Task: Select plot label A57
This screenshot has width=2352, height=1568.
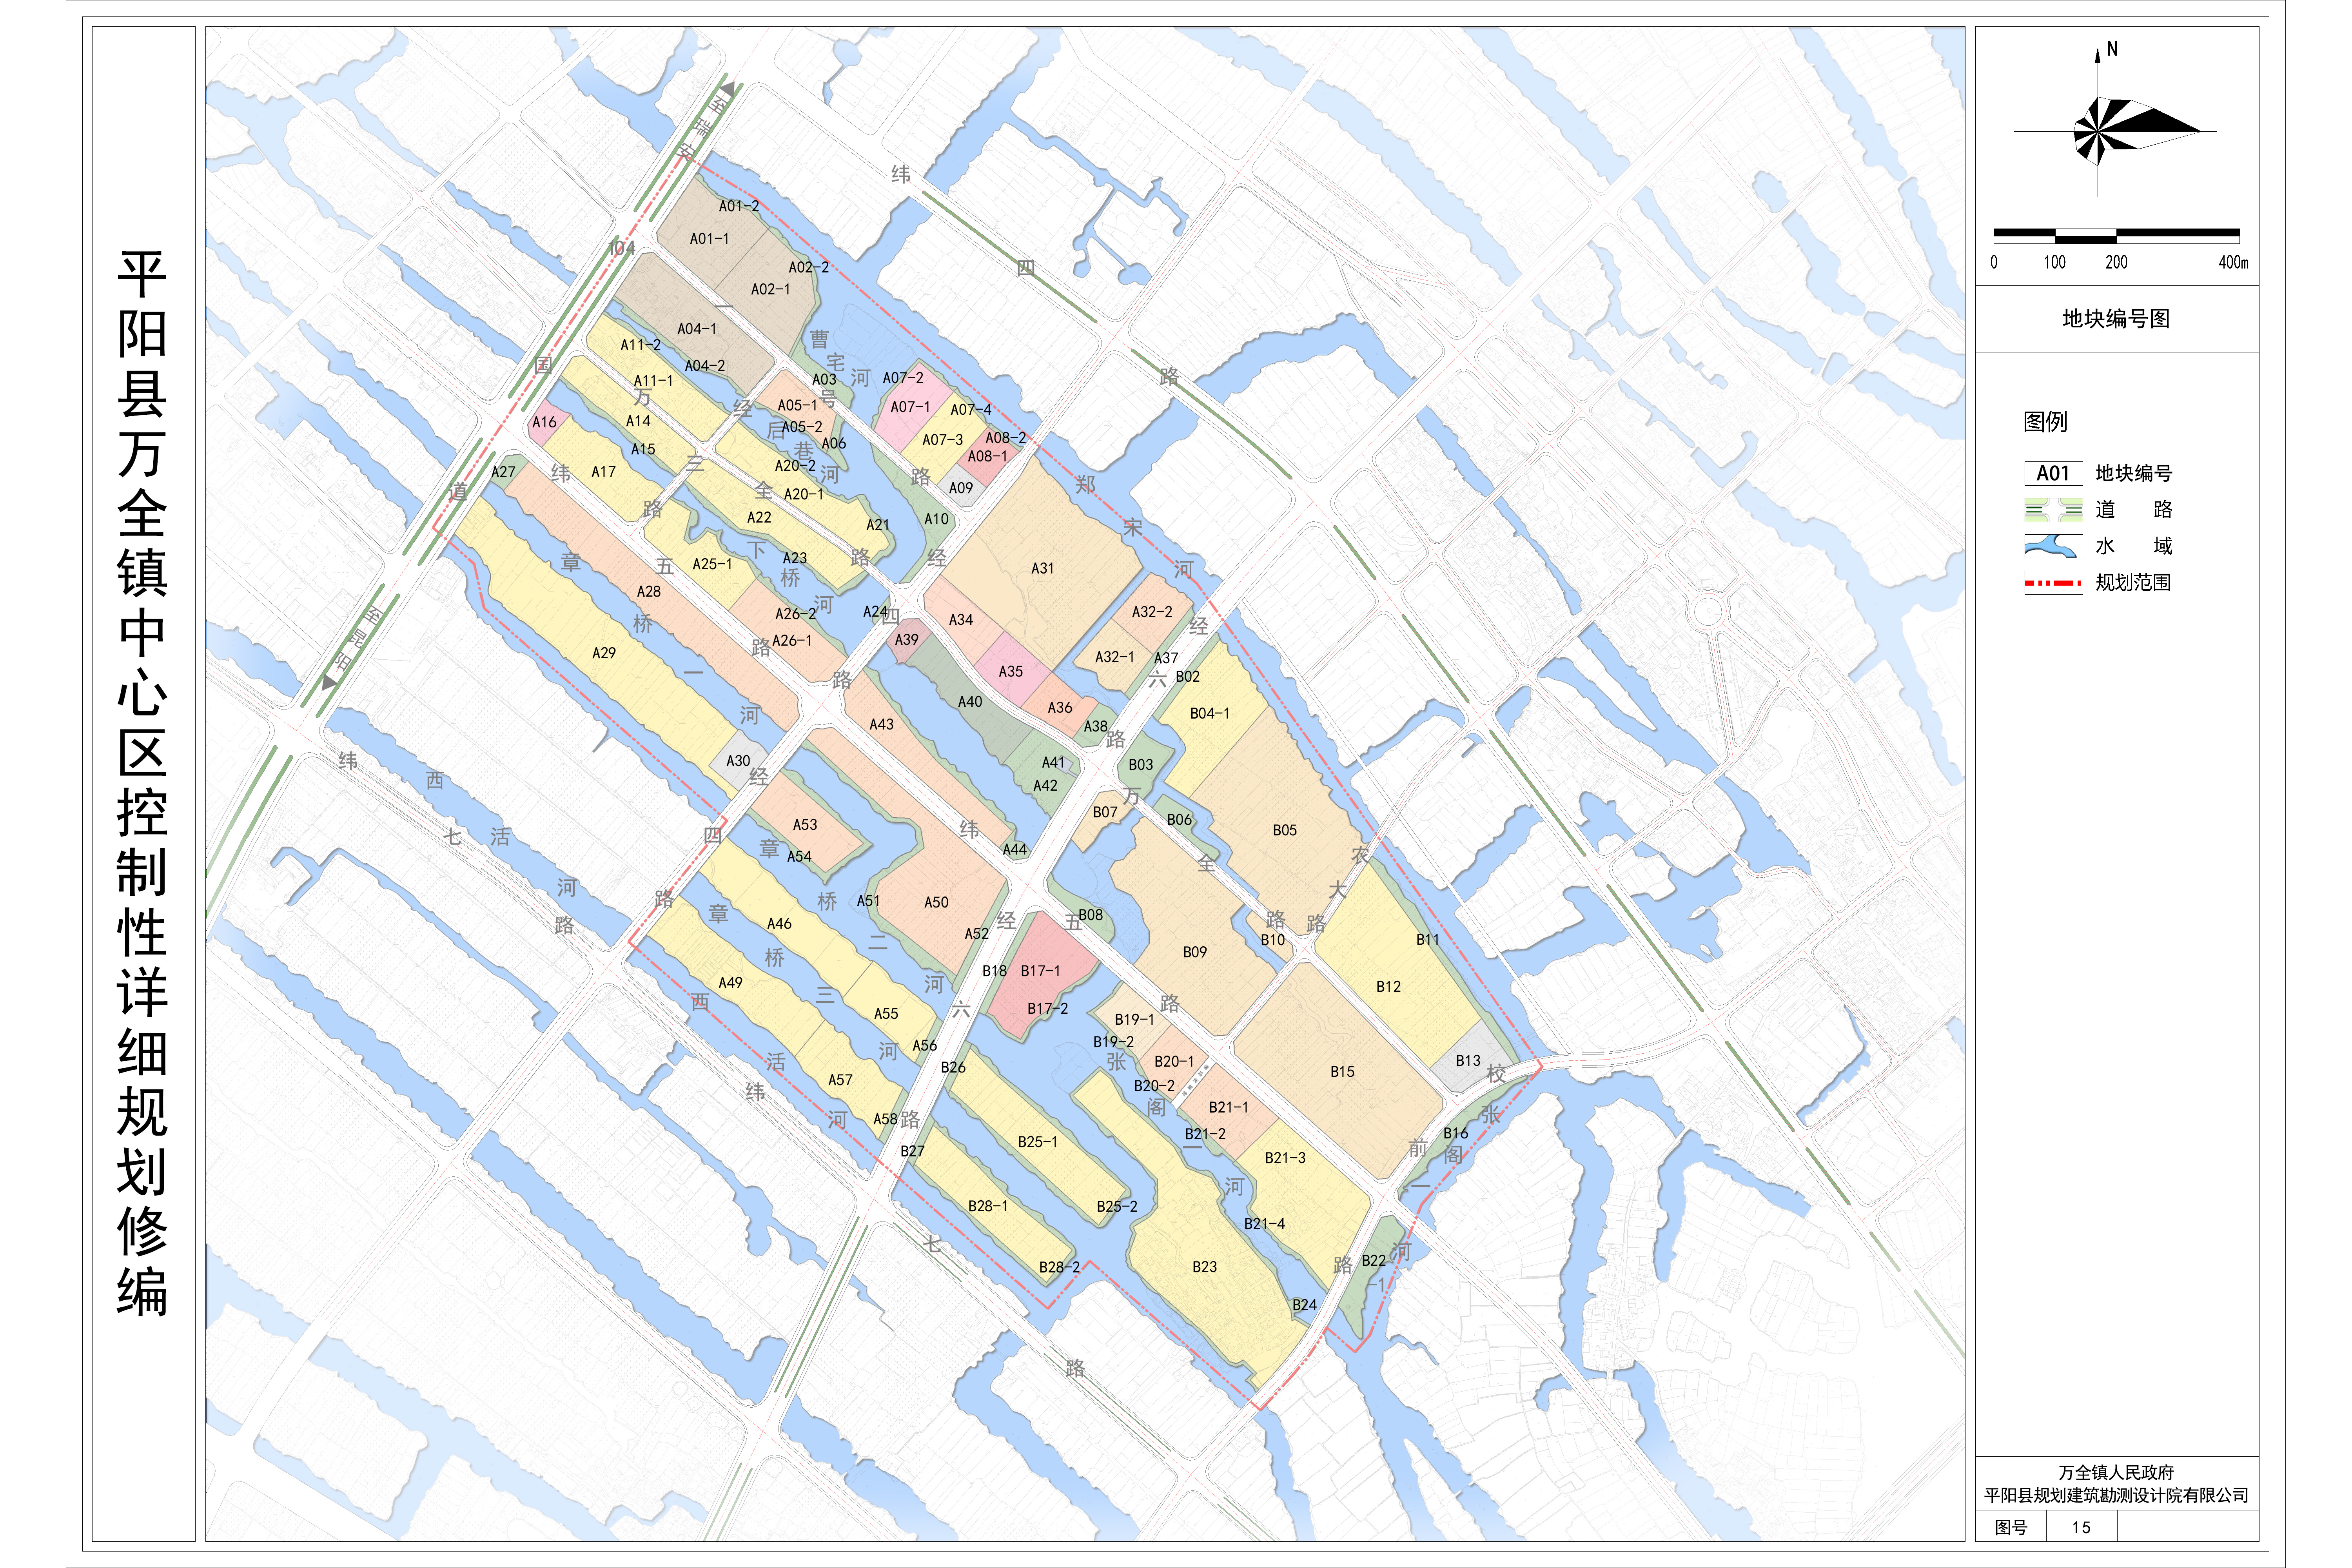Action: [x=840, y=1080]
